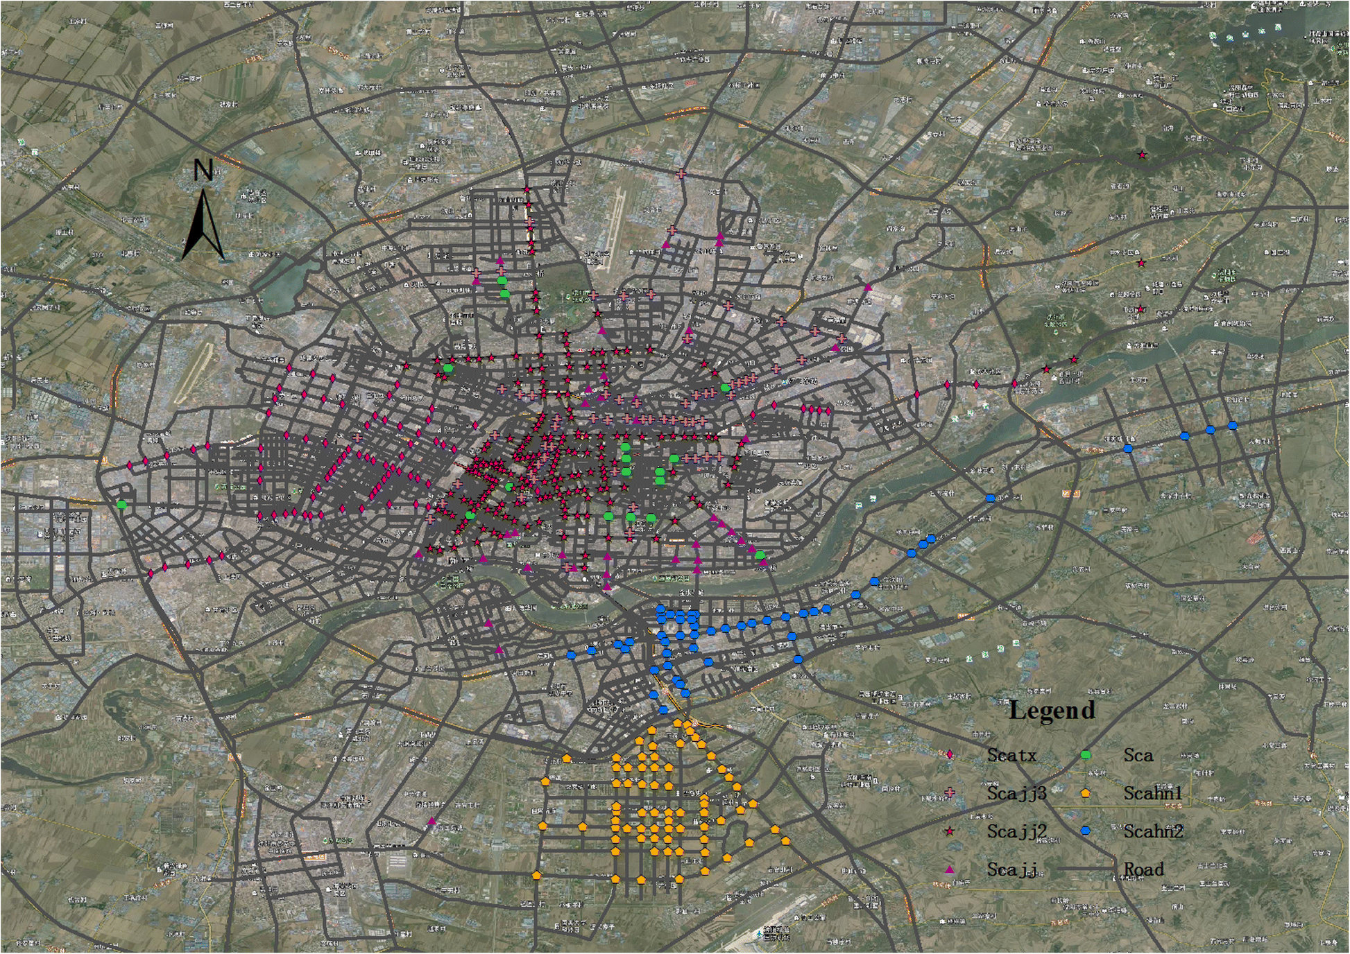This screenshot has width=1350, height=954.
Task: Click the Sca green circle legend symbol
Action: 1086,755
